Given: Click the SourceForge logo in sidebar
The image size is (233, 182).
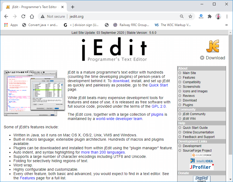Looking at the screenshot, I should point(202,155).
